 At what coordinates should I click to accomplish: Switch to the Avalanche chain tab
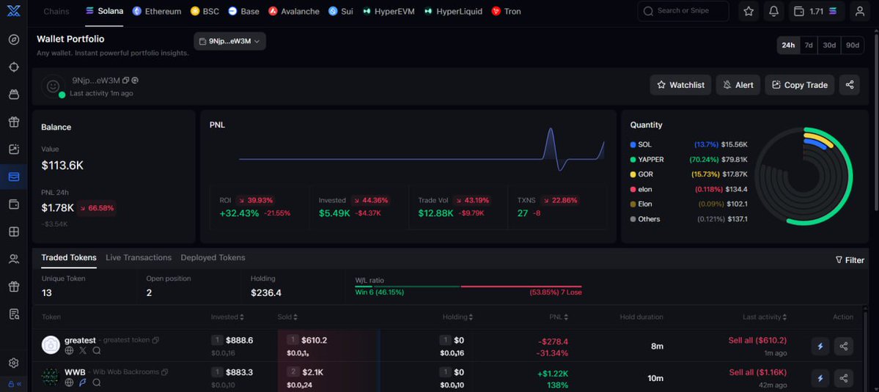click(x=294, y=11)
